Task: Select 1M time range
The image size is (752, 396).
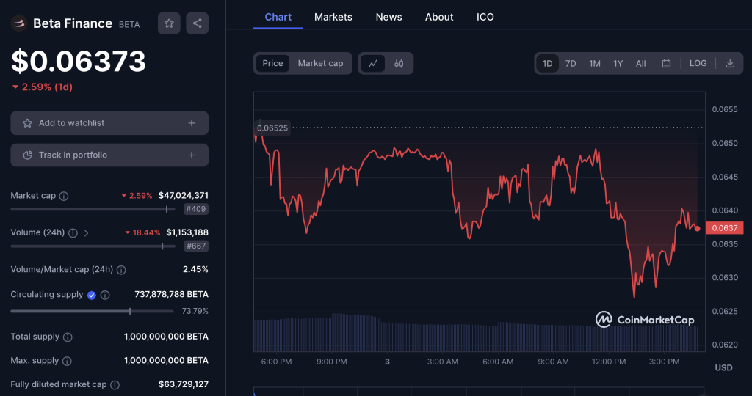Action: coord(595,63)
